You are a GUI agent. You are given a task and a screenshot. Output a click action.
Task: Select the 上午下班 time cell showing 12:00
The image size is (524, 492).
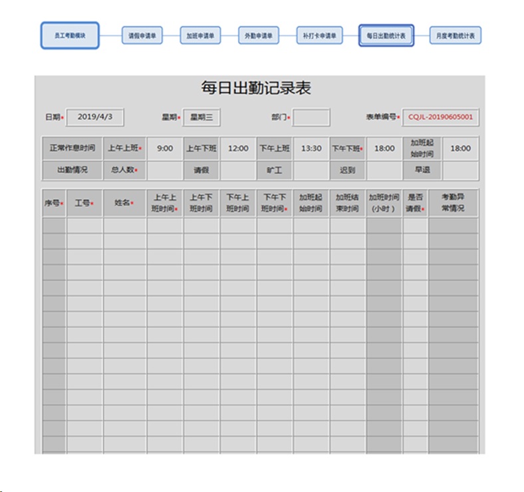(238, 148)
